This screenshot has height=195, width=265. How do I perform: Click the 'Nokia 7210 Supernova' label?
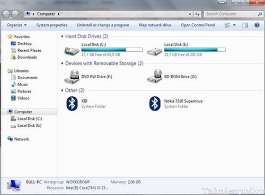pyautogui.click(x=183, y=101)
